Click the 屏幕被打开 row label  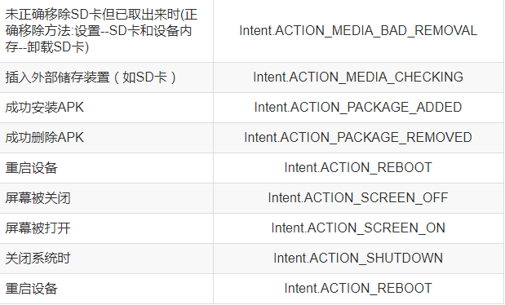[x=38, y=228]
